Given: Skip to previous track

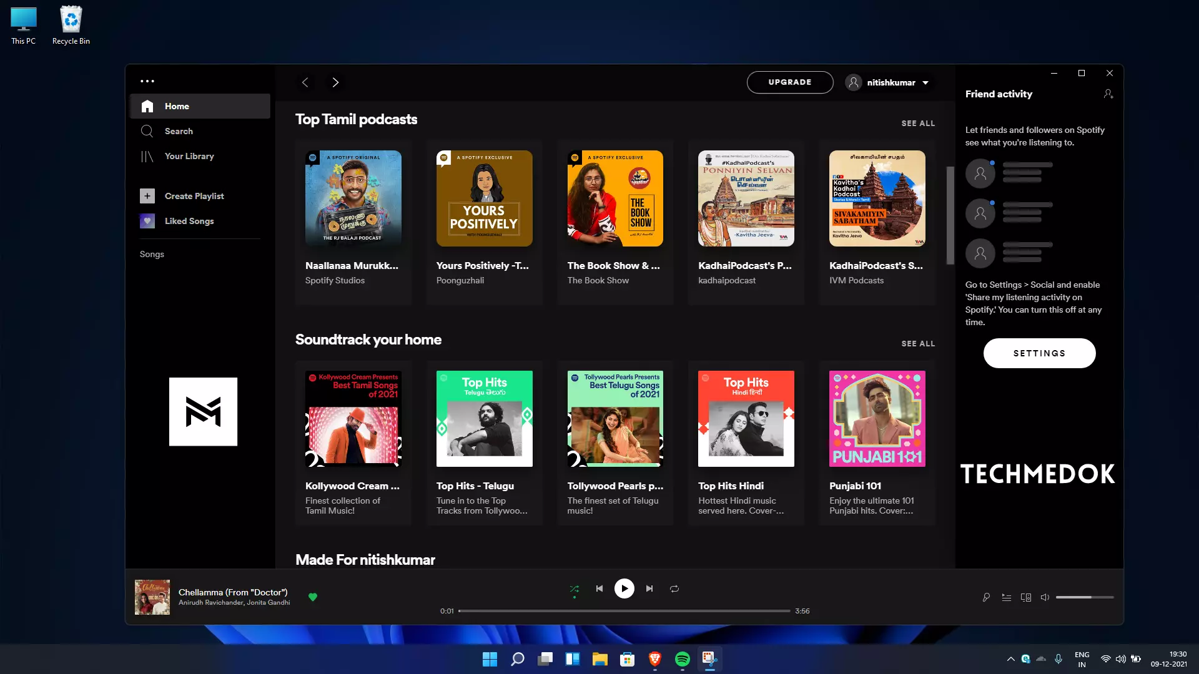Looking at the screenshot, I should (599, 589).
